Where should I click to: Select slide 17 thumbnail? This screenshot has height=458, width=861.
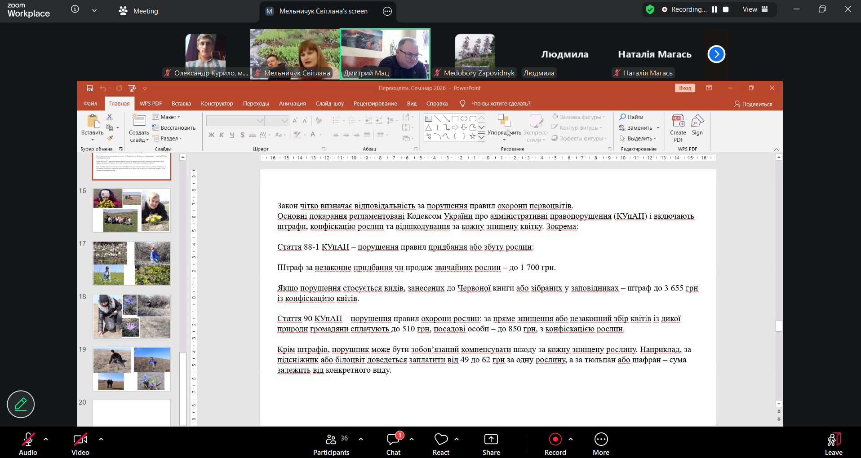pyautogui.click(x=132, y=263)
